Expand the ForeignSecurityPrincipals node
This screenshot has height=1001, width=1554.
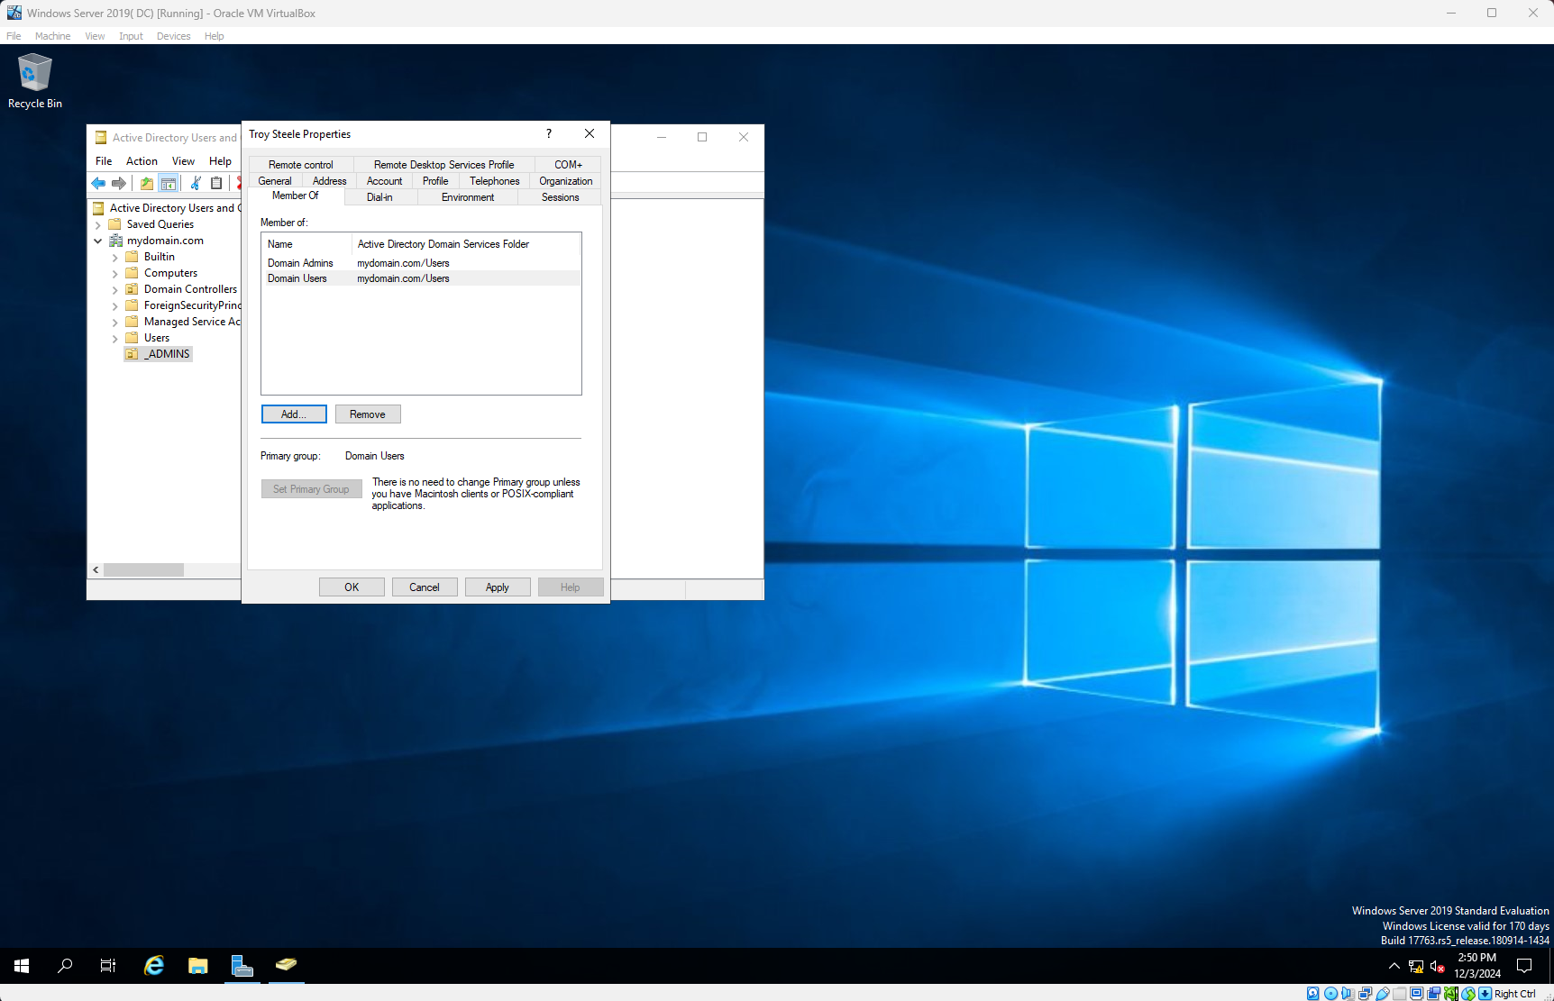tap(115, 306)
